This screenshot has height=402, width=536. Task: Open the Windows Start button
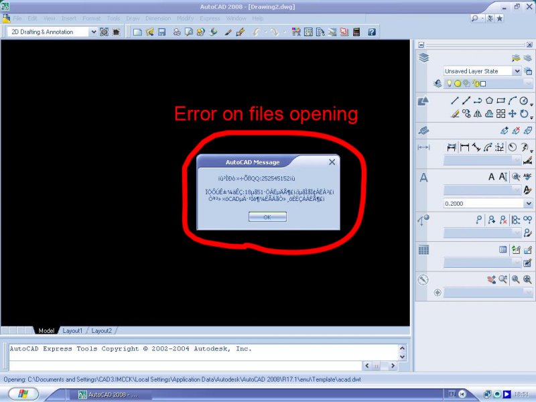[x=23, y=394]
